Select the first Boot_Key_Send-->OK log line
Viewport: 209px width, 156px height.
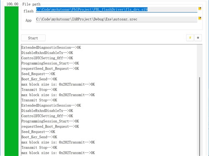pyautogui.click(x=39, y=79)
